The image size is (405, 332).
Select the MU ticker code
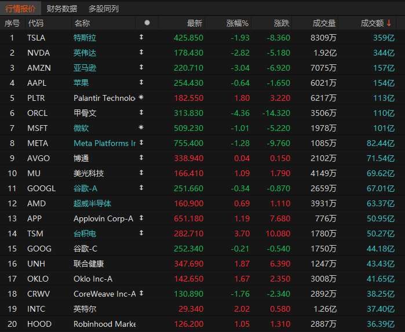(34, 173)
